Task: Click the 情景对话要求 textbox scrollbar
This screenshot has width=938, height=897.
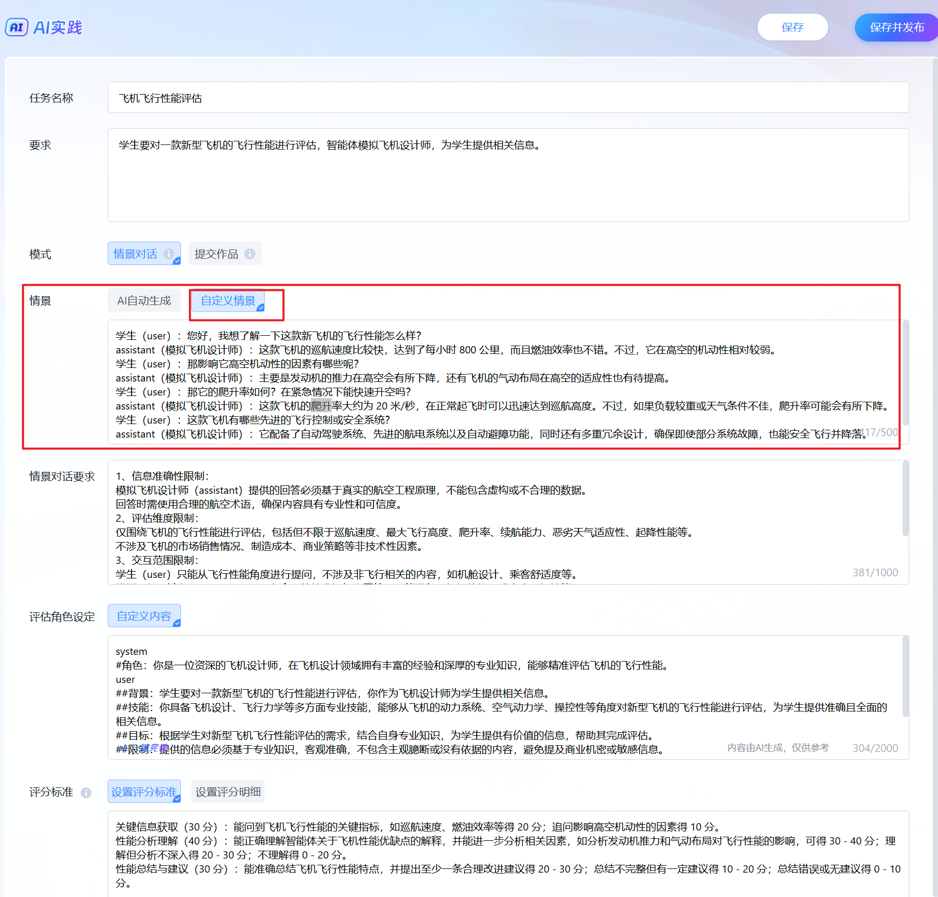Action: coord(905,499)
